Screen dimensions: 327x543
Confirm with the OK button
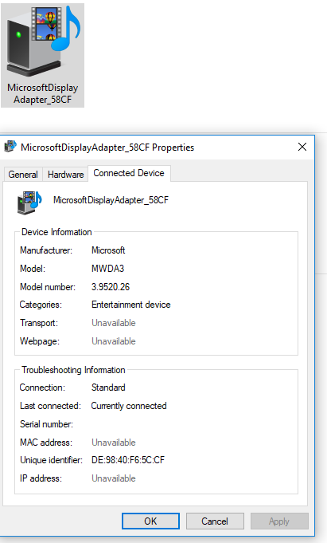(x=150, y=521)
